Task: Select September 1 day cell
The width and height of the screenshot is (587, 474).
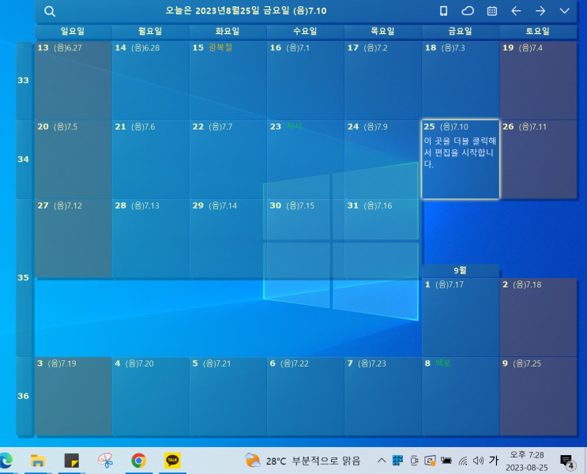Action: pos(461,317)
